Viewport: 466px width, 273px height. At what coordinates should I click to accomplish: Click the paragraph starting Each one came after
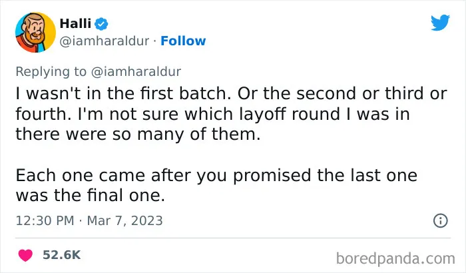[x=216, y=185]
